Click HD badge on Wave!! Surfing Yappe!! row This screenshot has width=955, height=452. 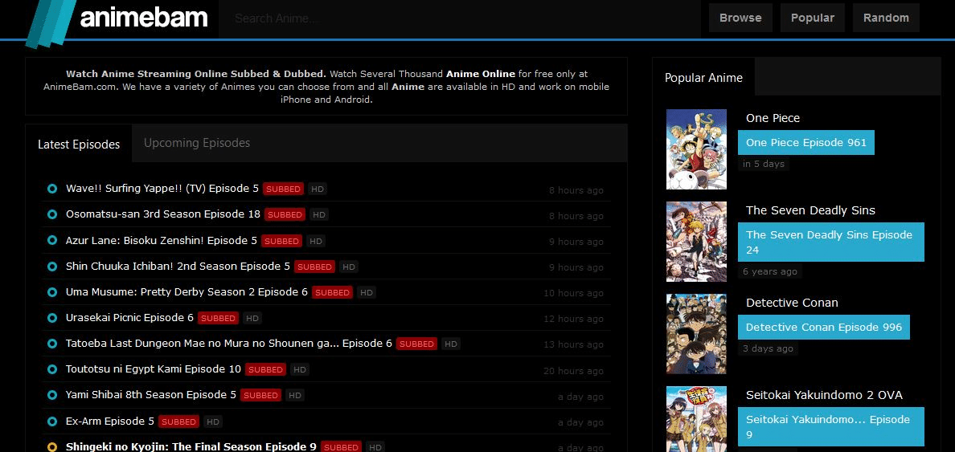318,189
